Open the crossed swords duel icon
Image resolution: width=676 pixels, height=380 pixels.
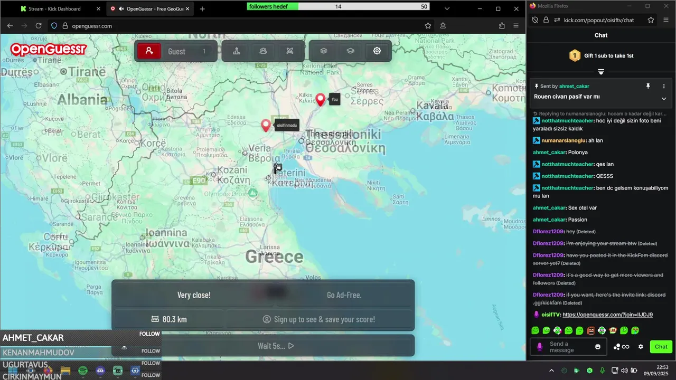tap(289, 51)
